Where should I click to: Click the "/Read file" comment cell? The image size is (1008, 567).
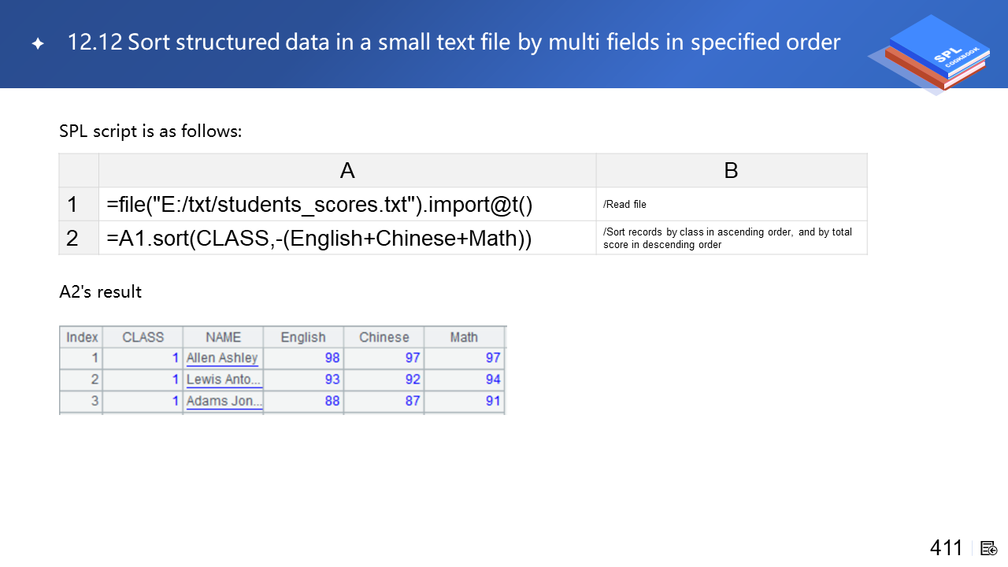(731, 205)
